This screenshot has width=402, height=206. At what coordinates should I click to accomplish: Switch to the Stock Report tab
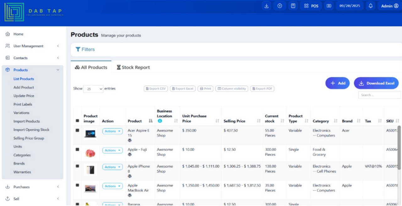[x=133, y=67]
